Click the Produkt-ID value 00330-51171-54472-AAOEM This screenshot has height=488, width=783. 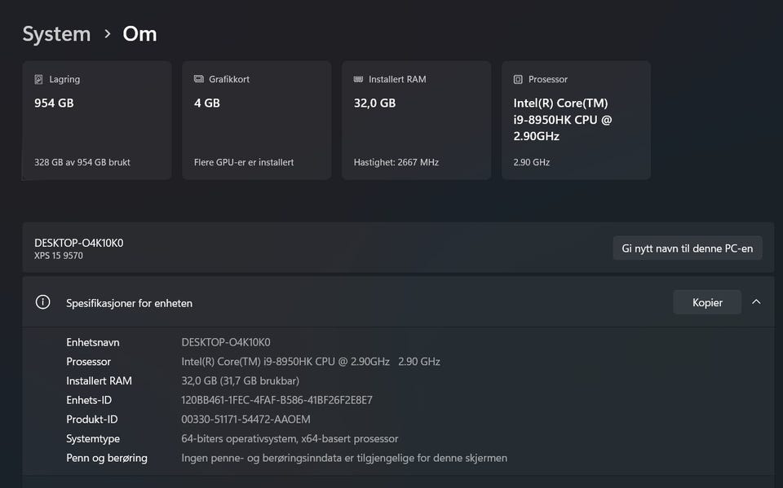pos(257,420)
